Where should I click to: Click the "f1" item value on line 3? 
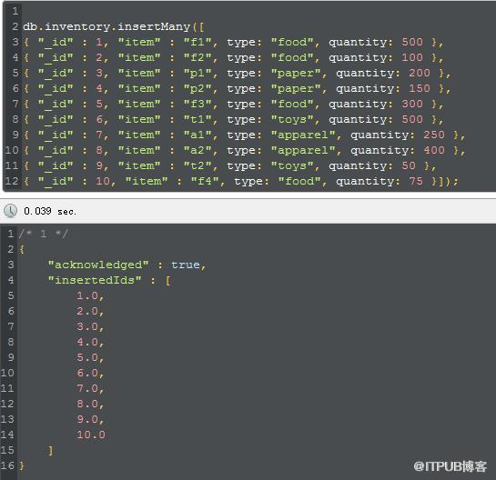click(197, 43)
